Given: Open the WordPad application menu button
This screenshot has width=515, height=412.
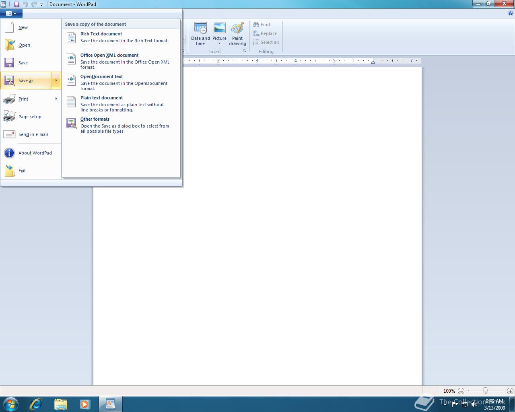Looking at the screenshot, I should (x=11, y=13).
